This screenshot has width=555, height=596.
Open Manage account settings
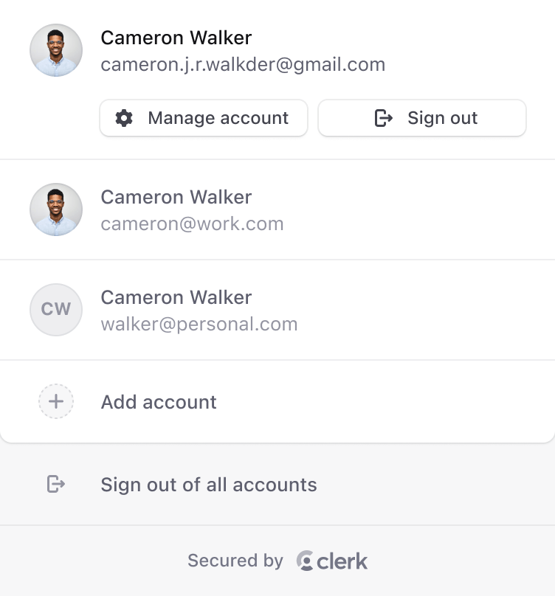tap(204, 118)
